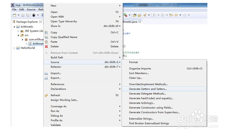Click the Export icon in context menu
The image size is (231, 134).
pyautogui.click(x=46, y=78)
